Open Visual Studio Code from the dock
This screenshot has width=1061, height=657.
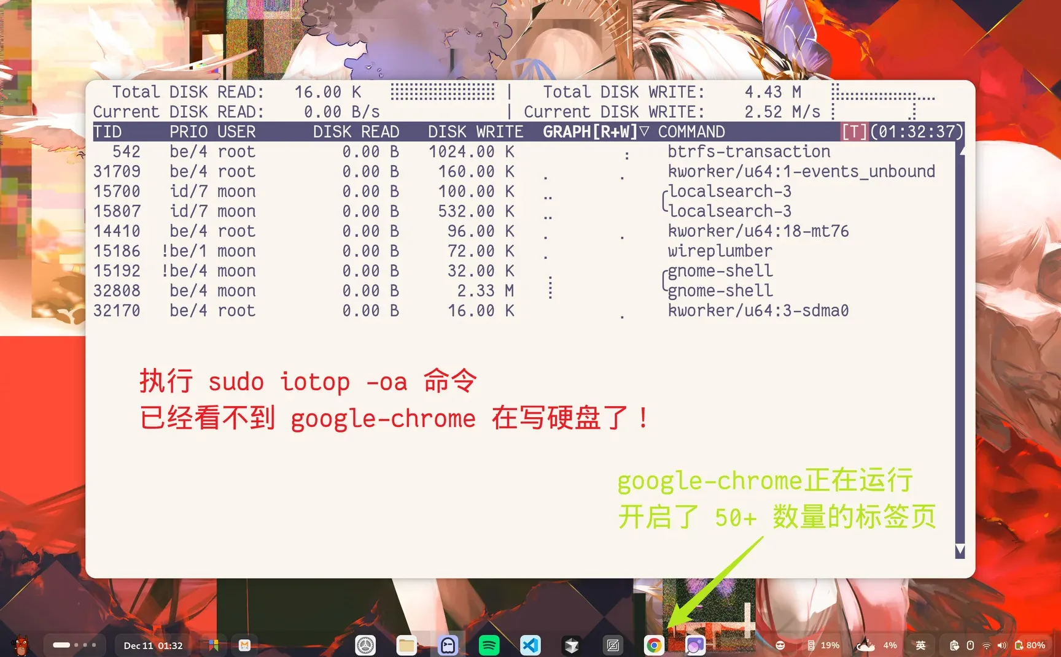point(530,645)
